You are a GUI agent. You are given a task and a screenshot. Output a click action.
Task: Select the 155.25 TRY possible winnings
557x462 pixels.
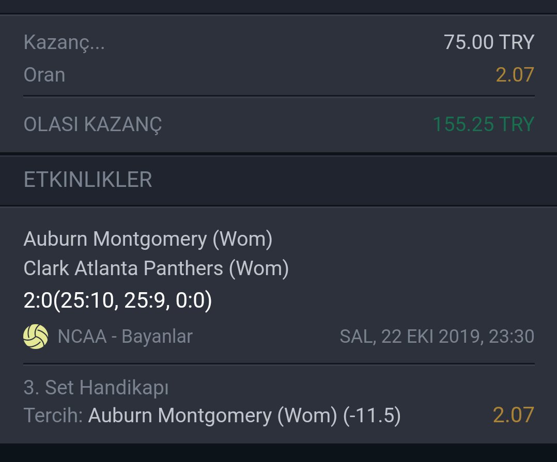click(483, 124)
